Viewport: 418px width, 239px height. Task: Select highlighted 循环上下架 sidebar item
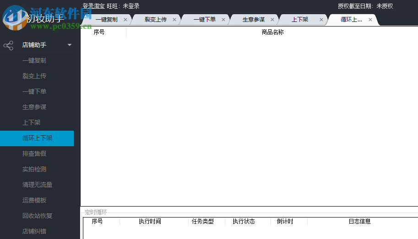click(37, 138)
